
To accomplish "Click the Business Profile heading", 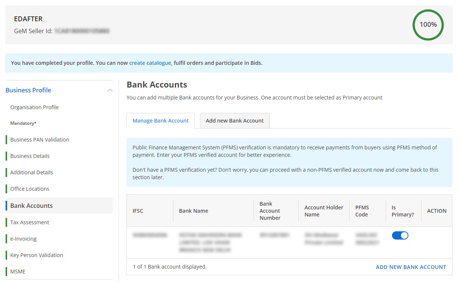I will (28, 90).
